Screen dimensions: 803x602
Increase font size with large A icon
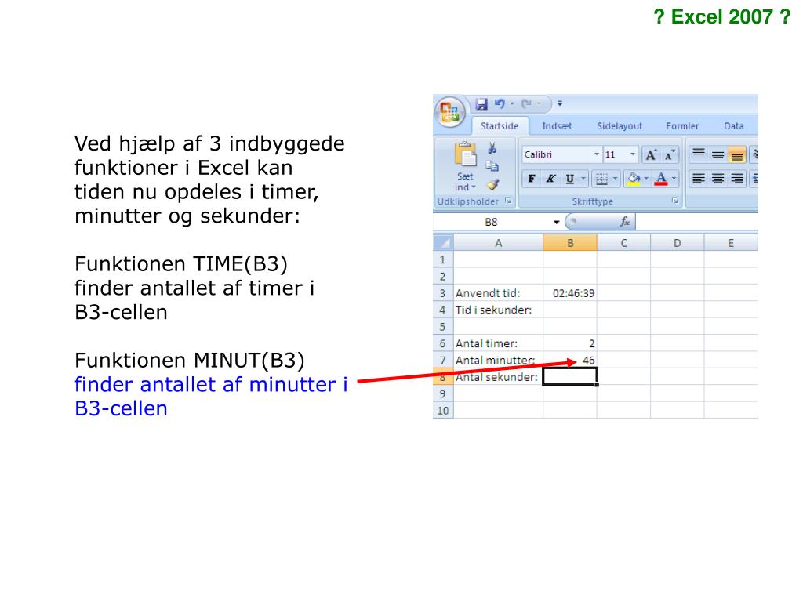(x=651, y=154)
